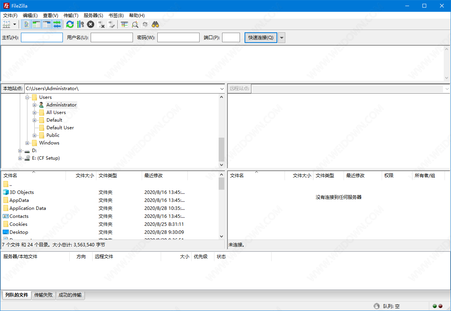Open the Site Manager icon
The width and height of the screenshot is (451, 311).
click(6, 24)
